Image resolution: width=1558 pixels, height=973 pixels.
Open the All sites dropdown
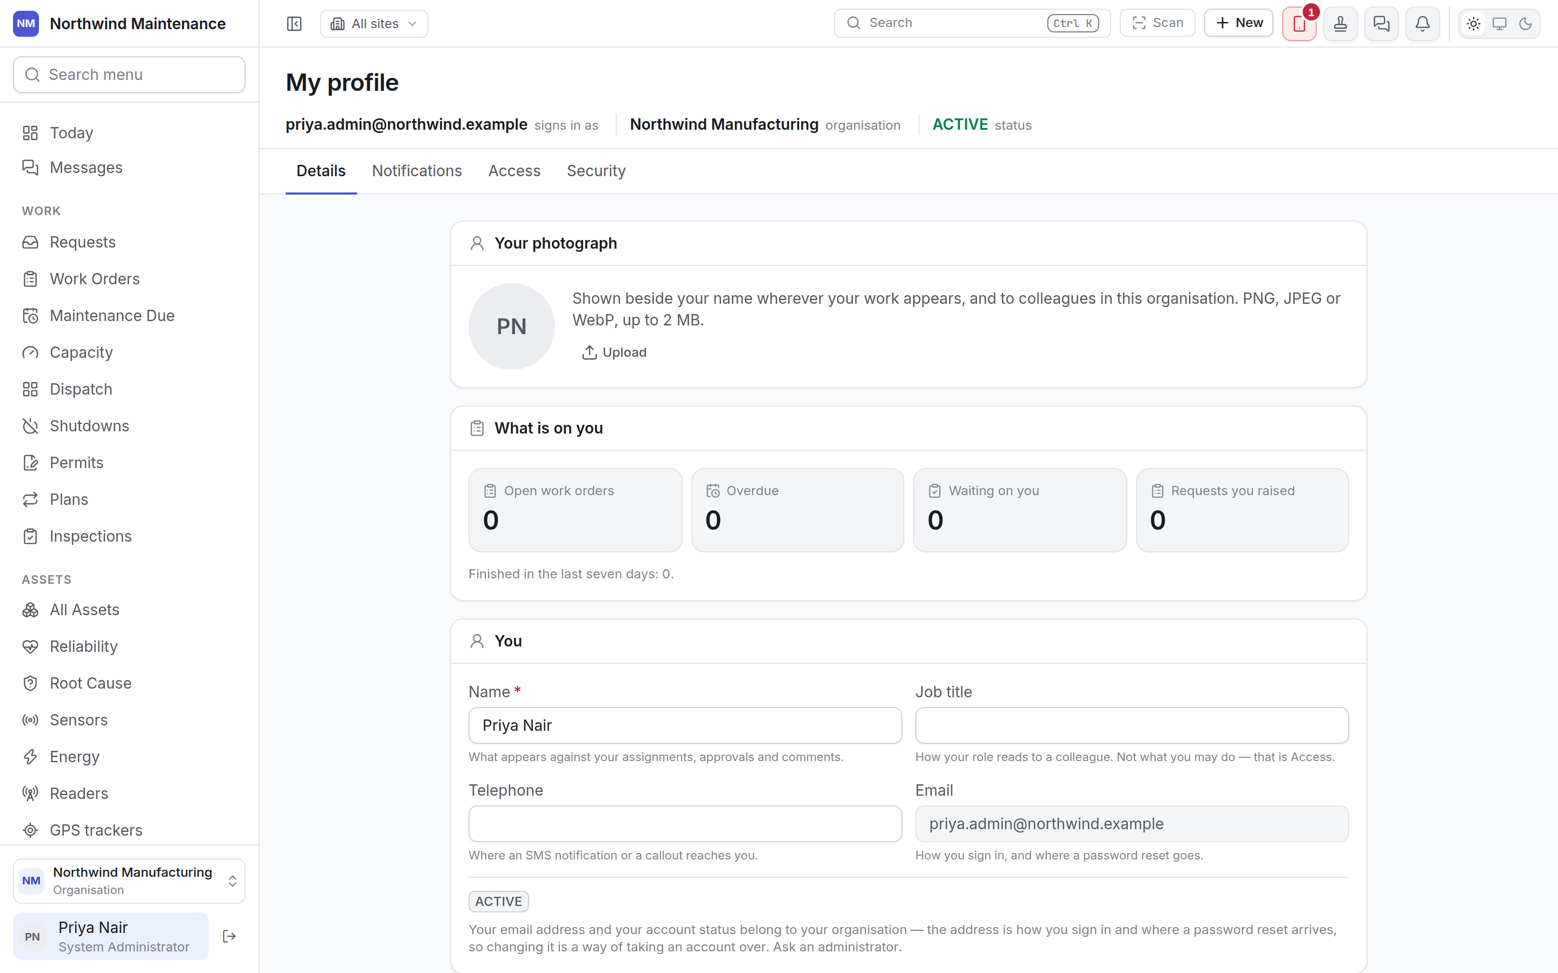point(374,24)
